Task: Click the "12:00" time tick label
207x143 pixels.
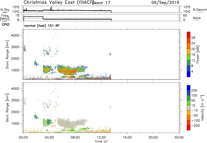Action: click(101, 138)
